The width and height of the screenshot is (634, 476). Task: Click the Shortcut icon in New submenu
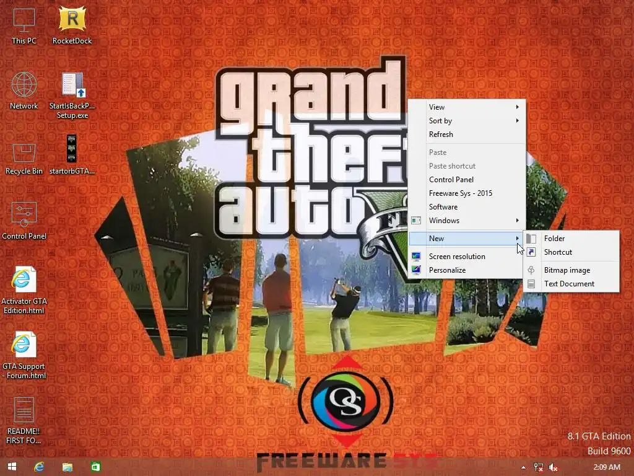pyautogui.click(x=531, y=252)
